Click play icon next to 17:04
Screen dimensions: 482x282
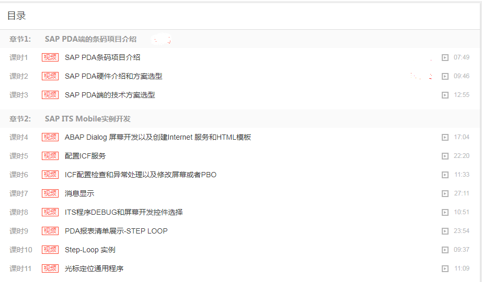[x=445, y=137]
